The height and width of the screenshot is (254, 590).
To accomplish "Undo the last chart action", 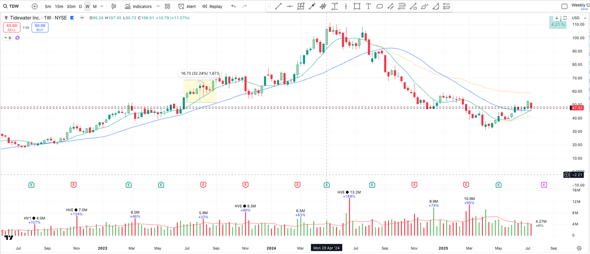I will 233,6.
